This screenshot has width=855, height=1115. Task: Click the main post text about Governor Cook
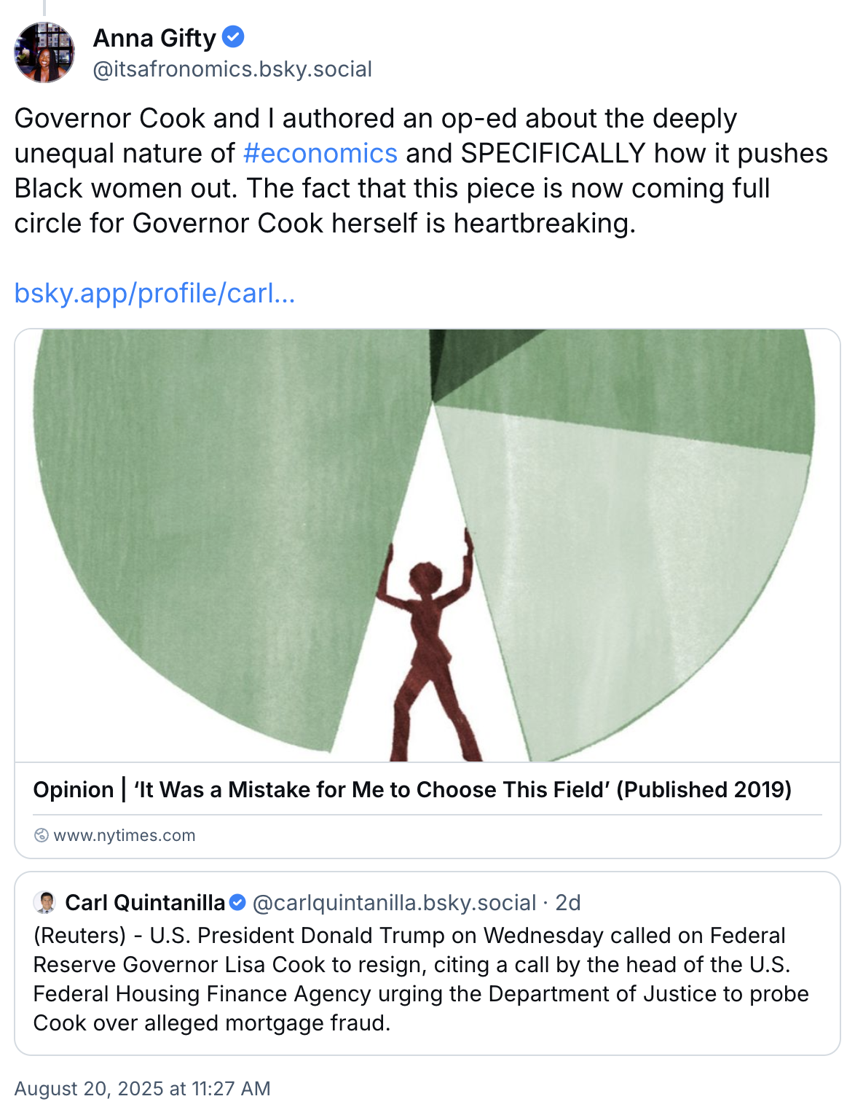[421, 171]
